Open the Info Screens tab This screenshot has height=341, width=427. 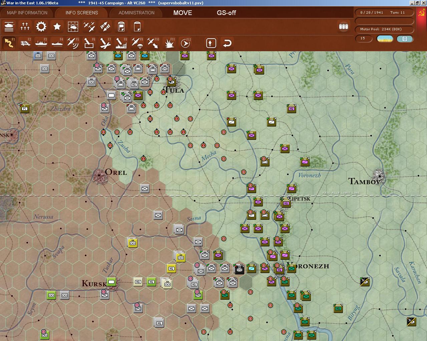pos(82,13)
